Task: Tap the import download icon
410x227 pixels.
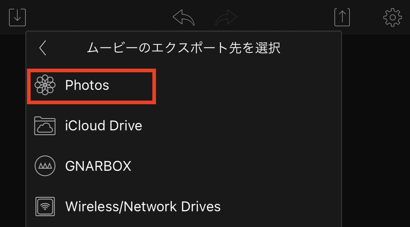Action: pyautogui.click(x=17, y=17)
